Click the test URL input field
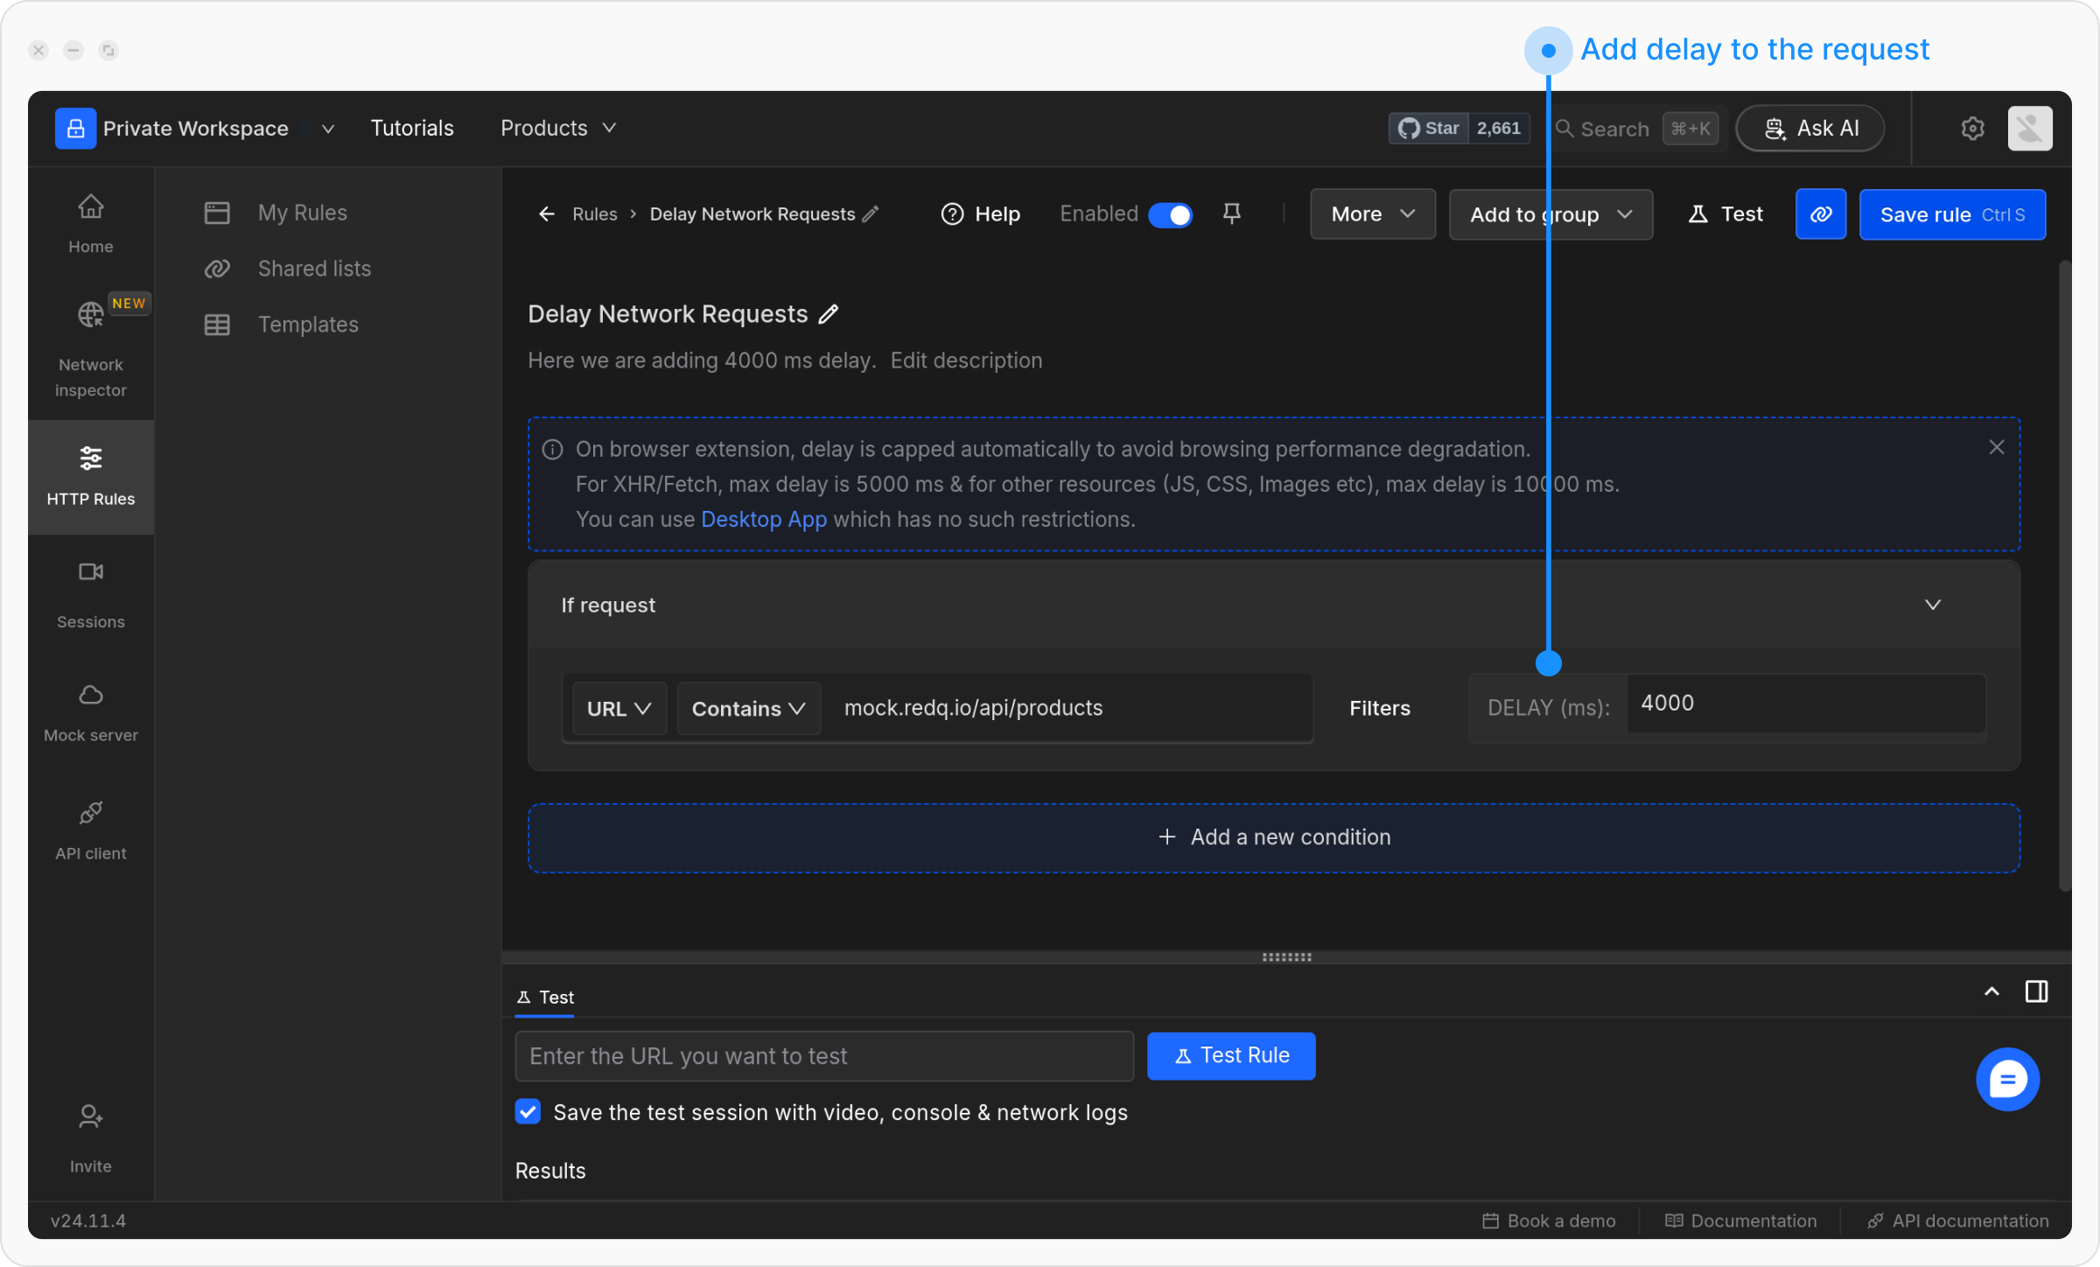This screenshot has height=1267, width=2100. (x=823, y=1055)
